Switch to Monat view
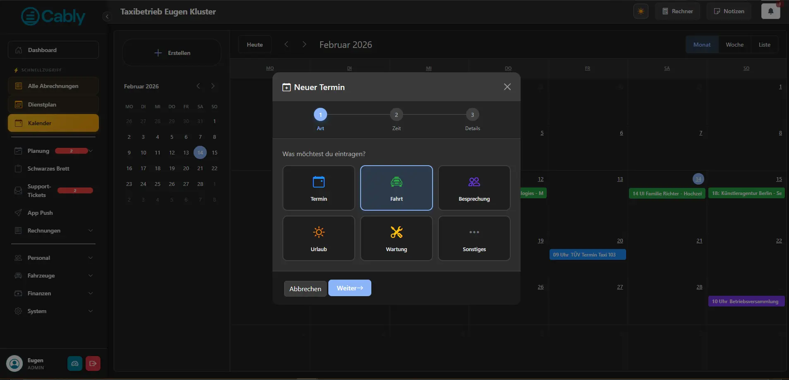This screenshot has width=789, height=380. pyautogui.click(x=702, y=45)
